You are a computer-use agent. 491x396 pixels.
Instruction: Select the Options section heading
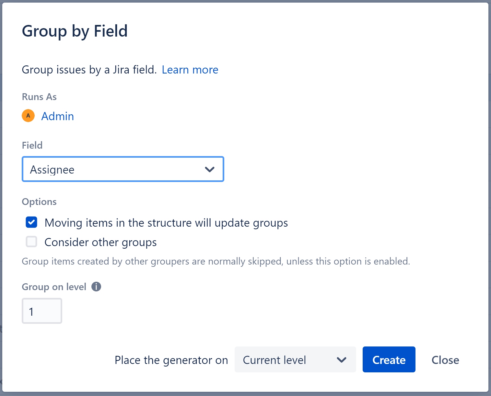click(39, 201)
